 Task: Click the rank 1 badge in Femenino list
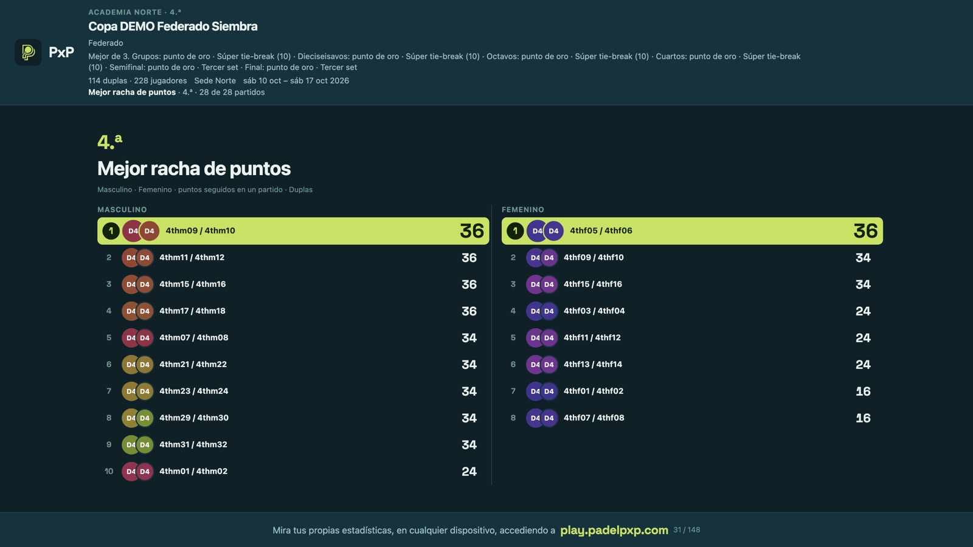[515, 231]
